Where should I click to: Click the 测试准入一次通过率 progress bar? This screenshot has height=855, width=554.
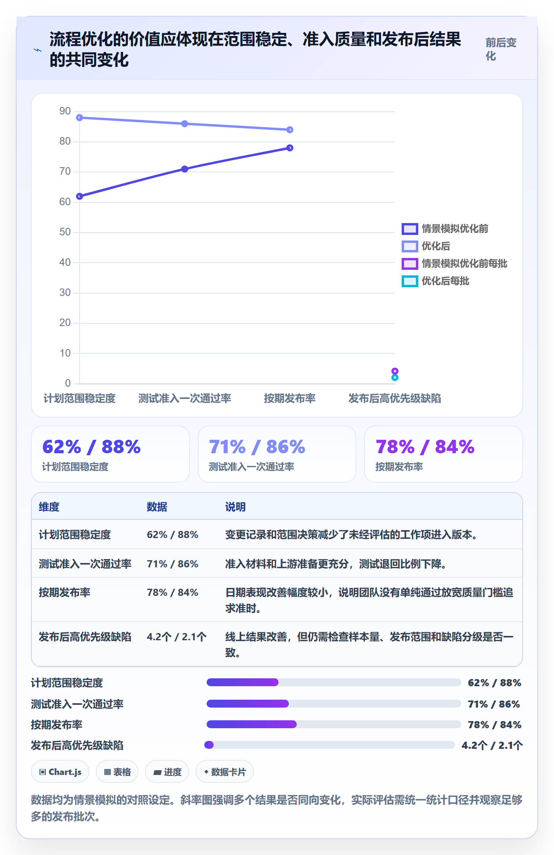pyautogui.click(x=334, y=704)
